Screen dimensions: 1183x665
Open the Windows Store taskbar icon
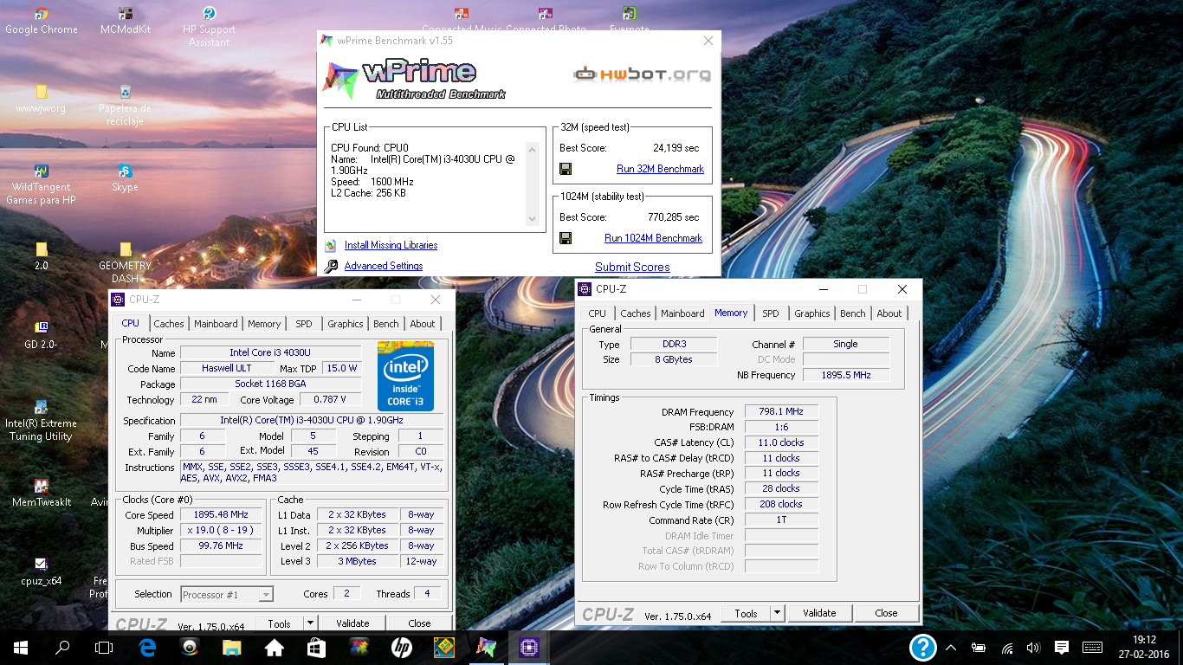tap(316, 647)
